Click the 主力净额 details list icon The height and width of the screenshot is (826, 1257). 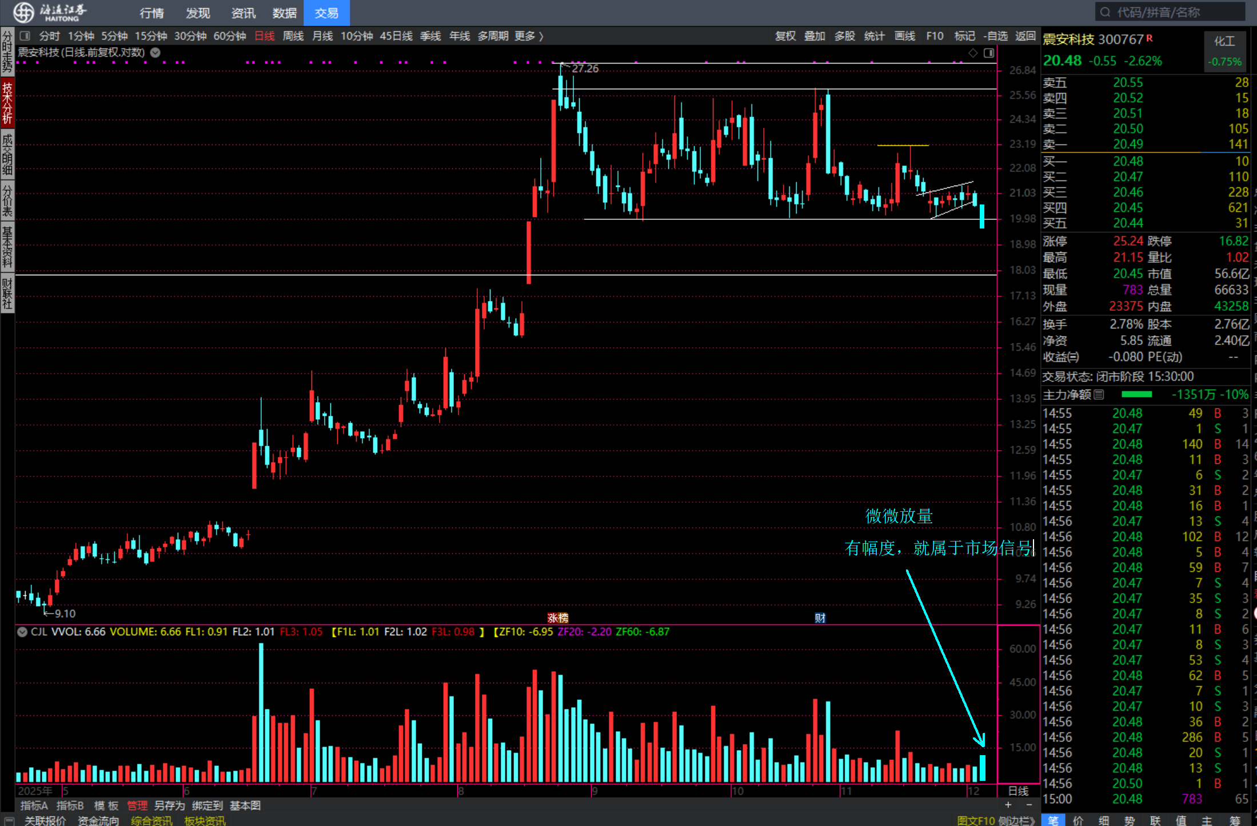click(1099, 395)
